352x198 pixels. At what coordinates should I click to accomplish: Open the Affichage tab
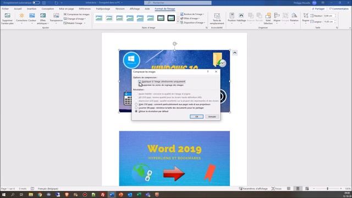[x=135, y=9]
